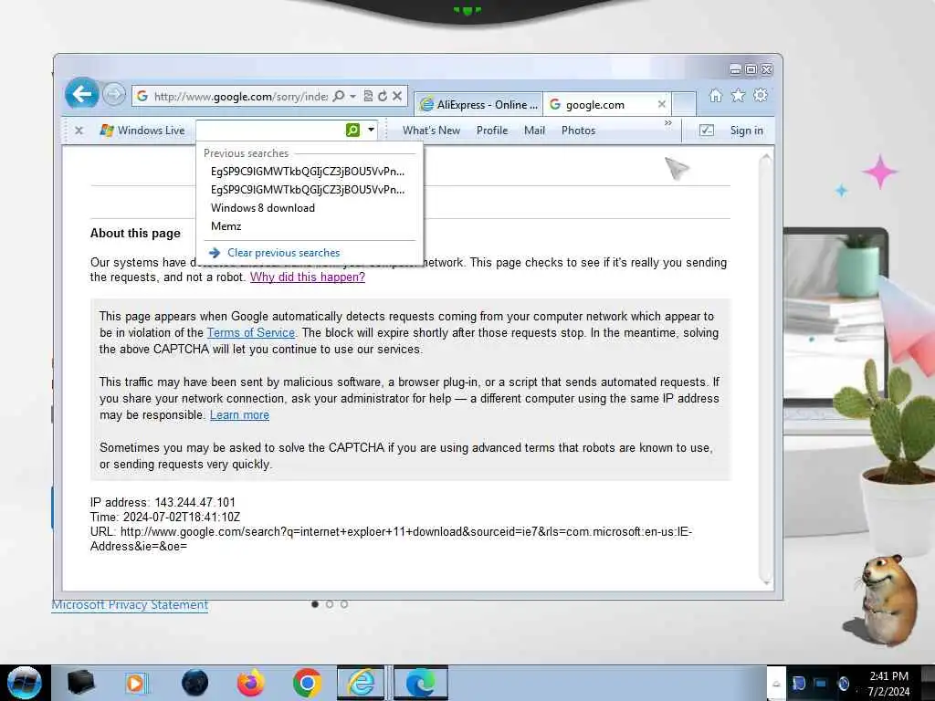Choose previous search Windows 8 download
The height and width of the screenshot is (701, 935).
[263, 208]
